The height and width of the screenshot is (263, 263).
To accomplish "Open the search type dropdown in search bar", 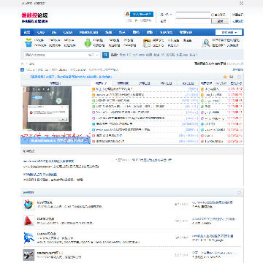I will pyautogui.click(x=94, y=55).
